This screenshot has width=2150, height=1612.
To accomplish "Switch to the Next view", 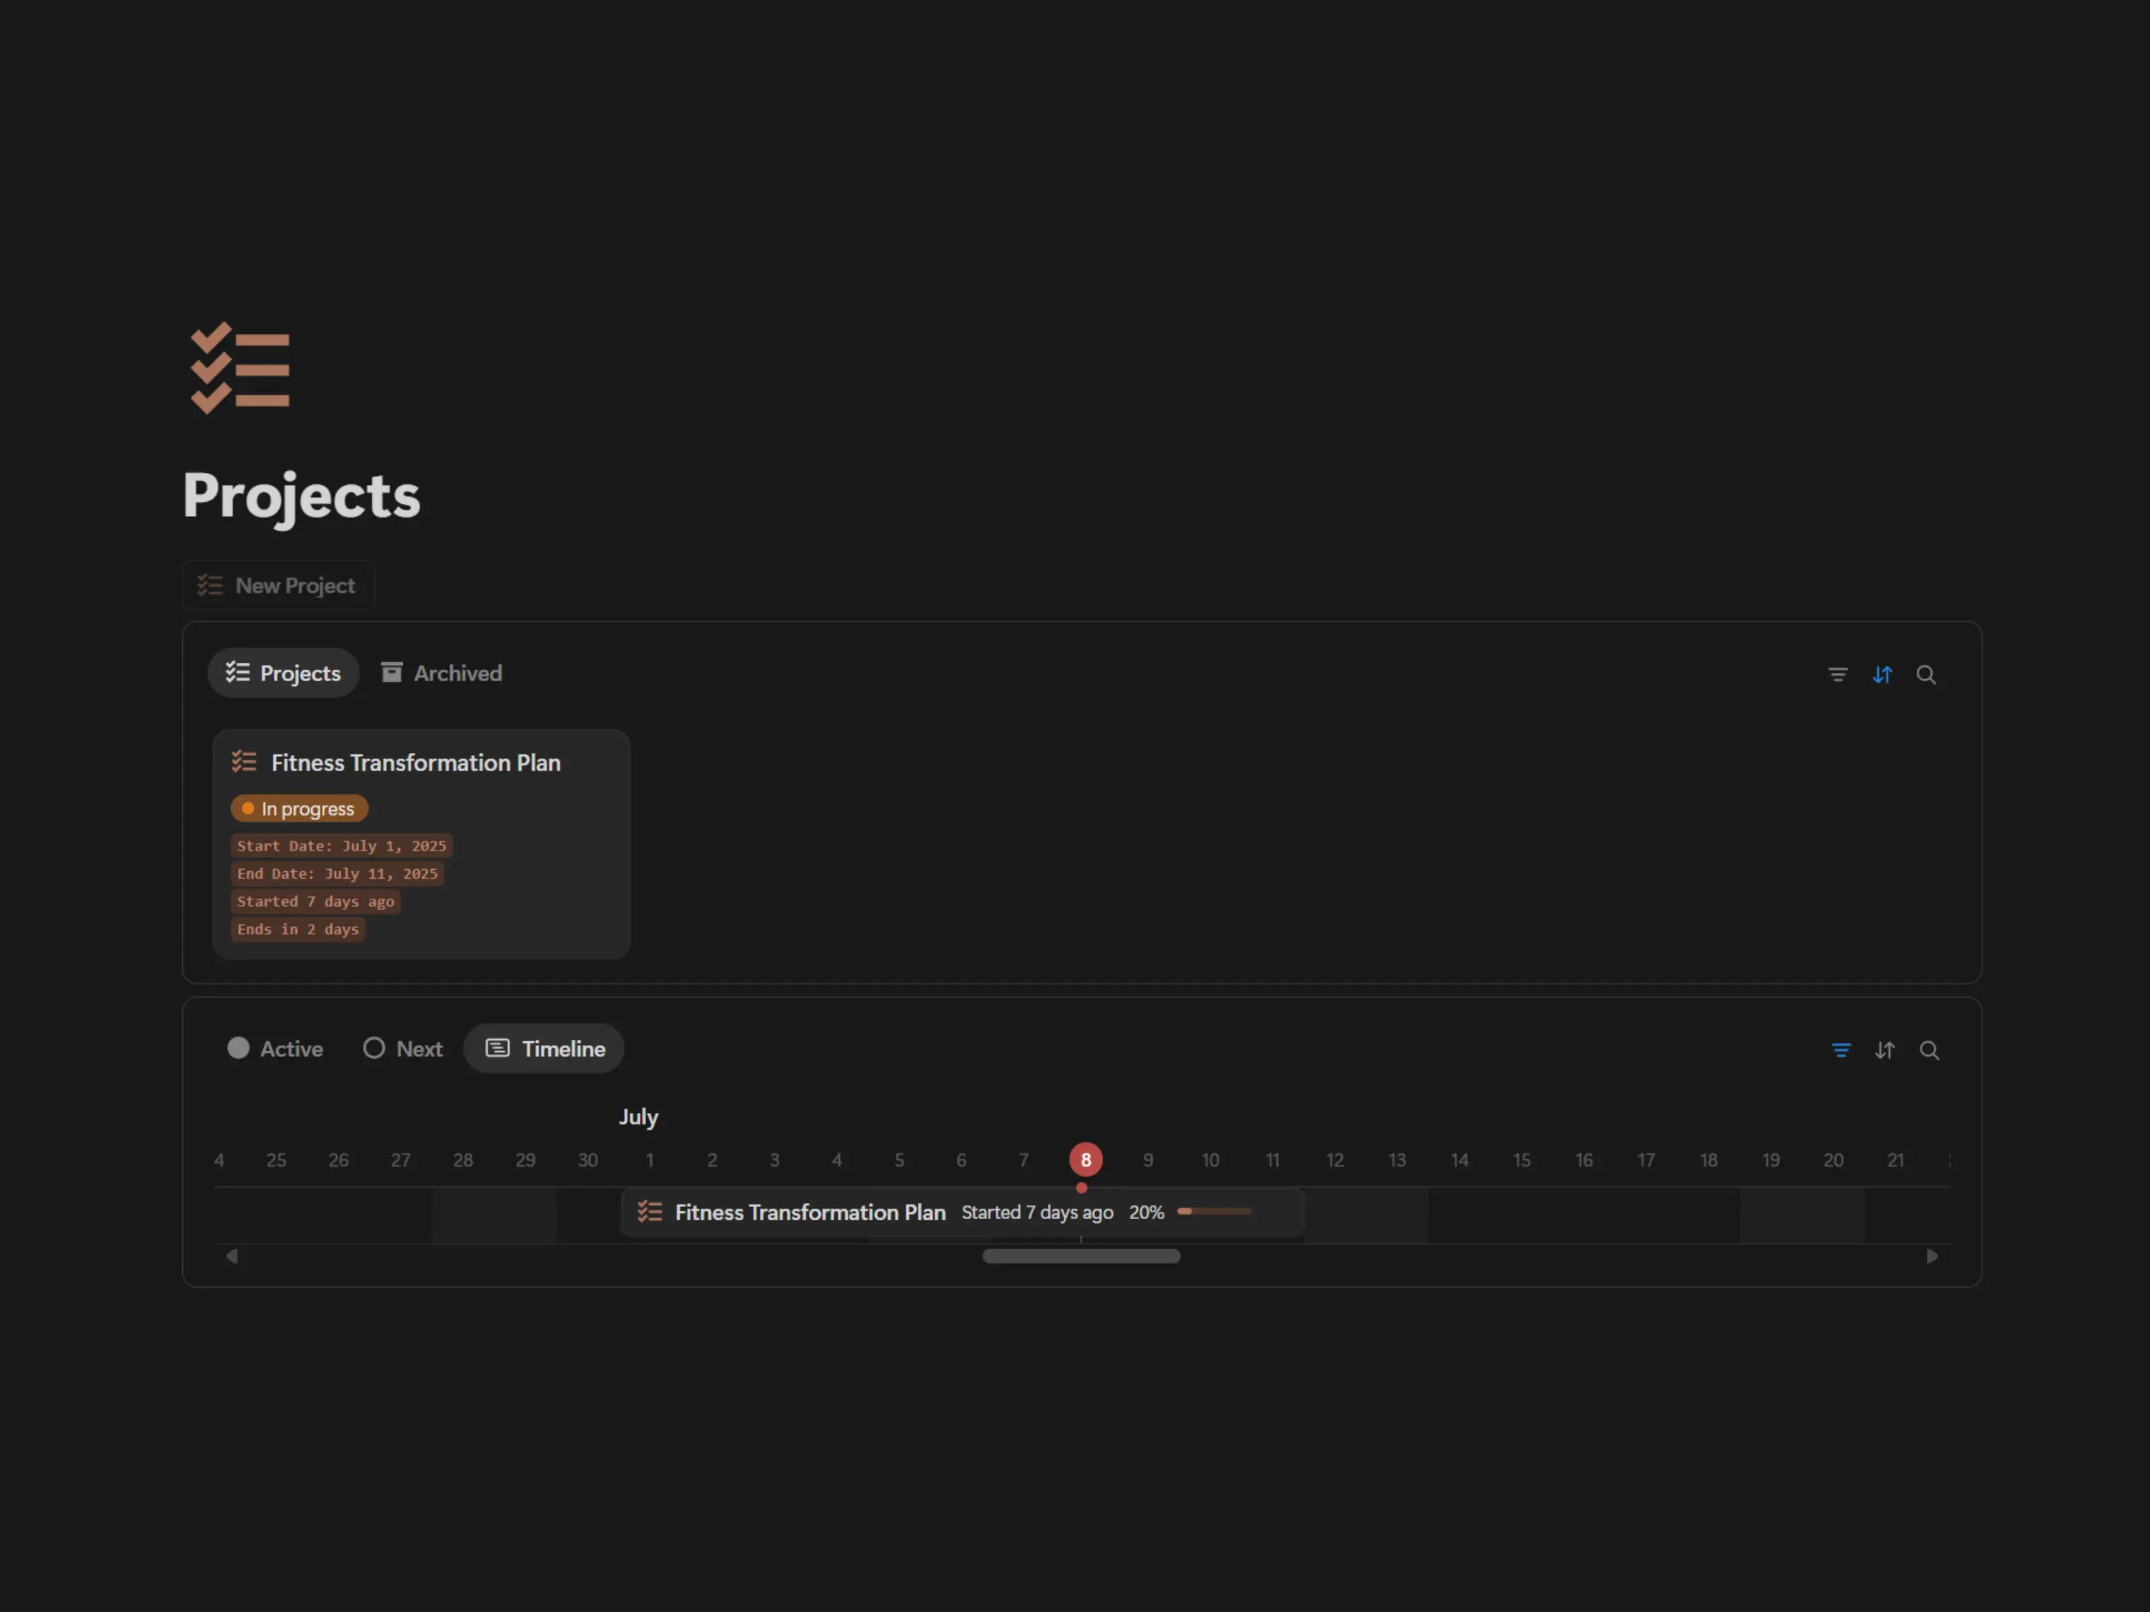I will (x=402, y=1048).
